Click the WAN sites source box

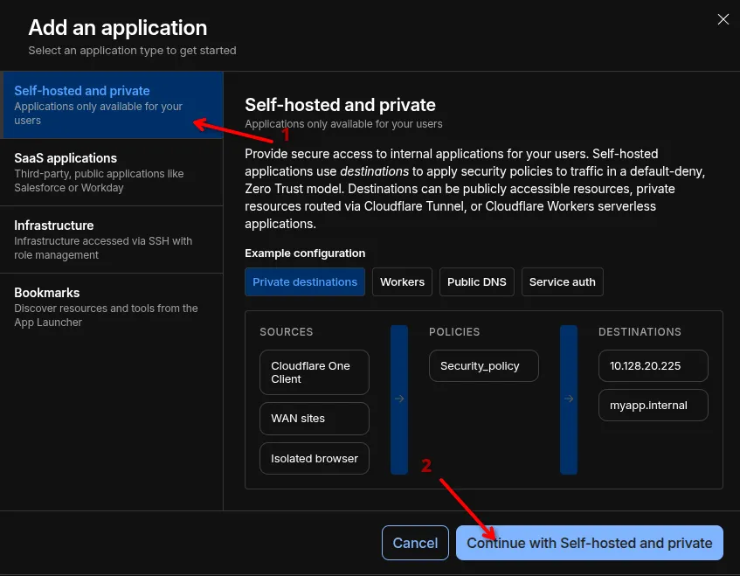click(x=315, y=419)
